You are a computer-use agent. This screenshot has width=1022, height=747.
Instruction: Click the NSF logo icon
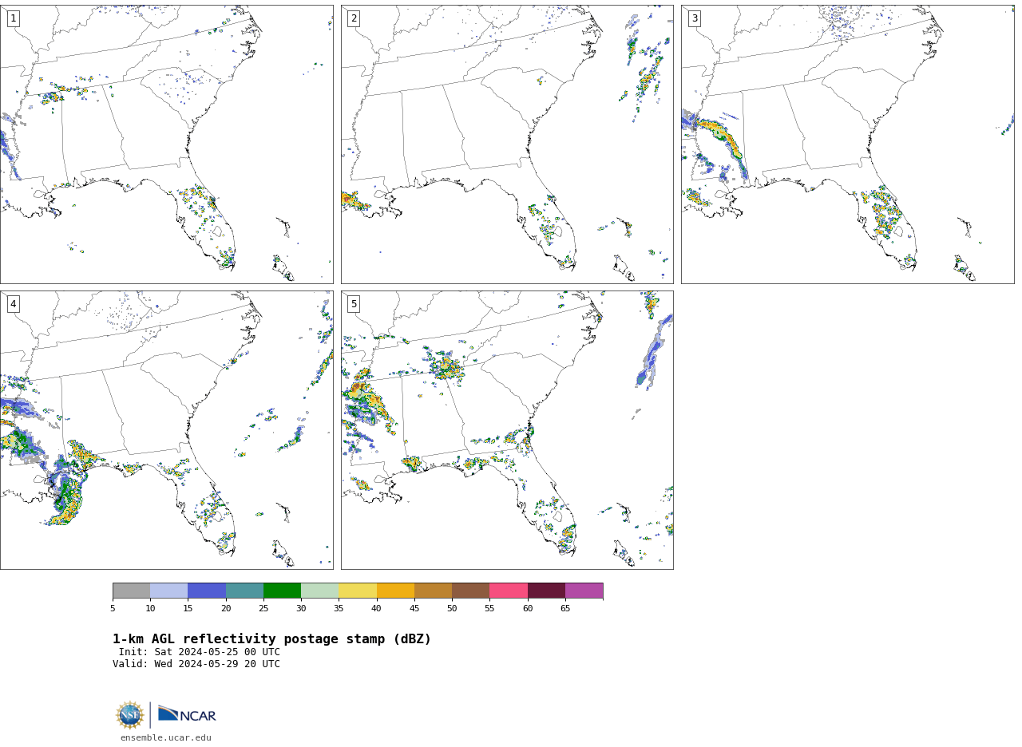[130, 715]
